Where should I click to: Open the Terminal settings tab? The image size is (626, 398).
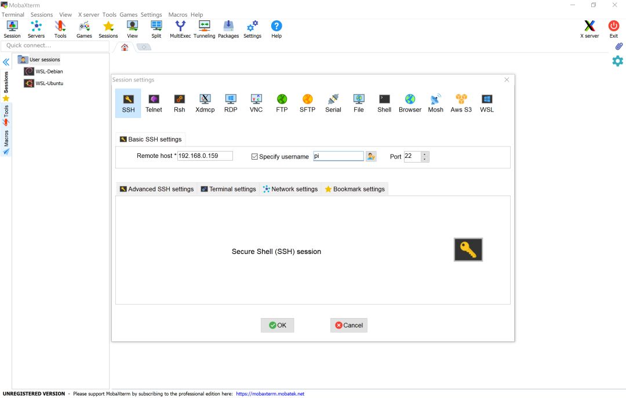[228, 189]
